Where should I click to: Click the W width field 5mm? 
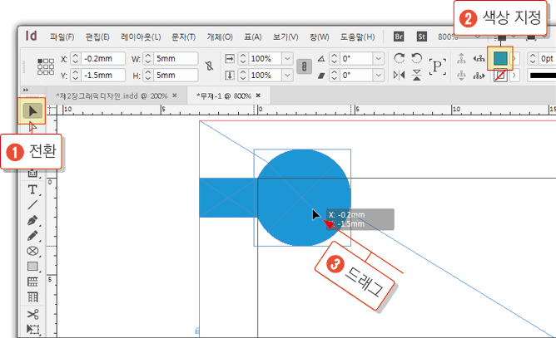tap(176, 58)
